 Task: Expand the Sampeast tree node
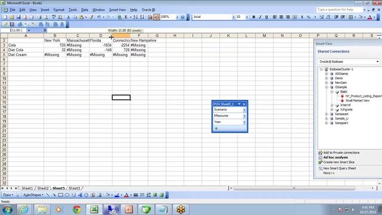click(326, 114)
